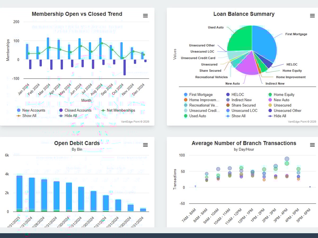This screenshot has height=238, width=318.
Task: Click the Indirect New legend icon
Action: 228,100
